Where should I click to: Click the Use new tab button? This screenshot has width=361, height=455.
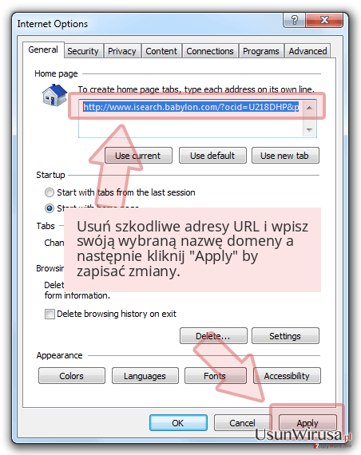[285, 156]
